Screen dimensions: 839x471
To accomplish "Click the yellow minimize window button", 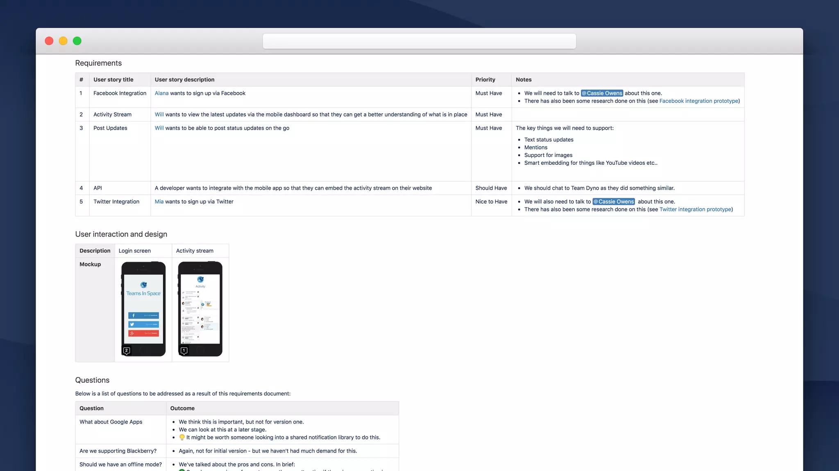I will [x=63, y=41].
